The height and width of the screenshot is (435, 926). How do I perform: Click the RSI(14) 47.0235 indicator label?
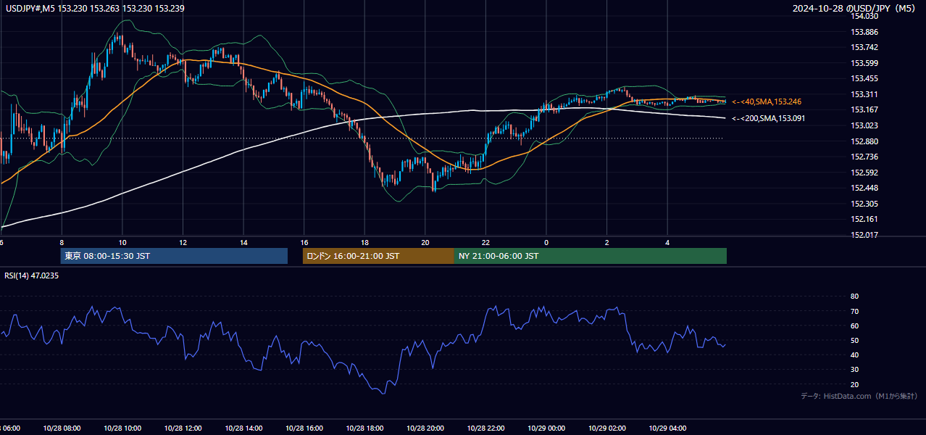31,275
